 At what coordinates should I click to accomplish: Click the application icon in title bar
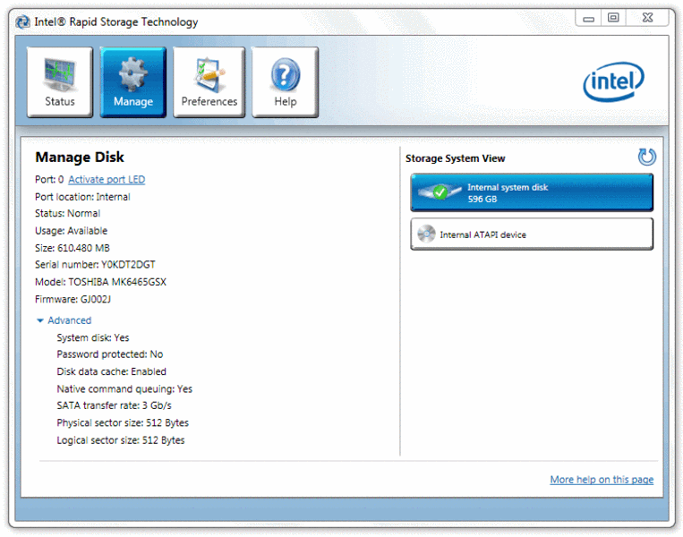click(x=22, y=21)
